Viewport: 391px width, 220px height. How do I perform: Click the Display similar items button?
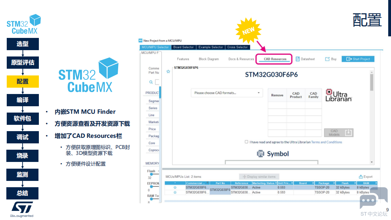[259, 177]
